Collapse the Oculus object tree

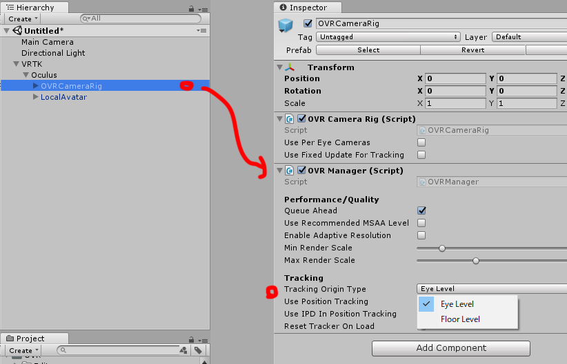pyautogui.click(x=26, y=75)
